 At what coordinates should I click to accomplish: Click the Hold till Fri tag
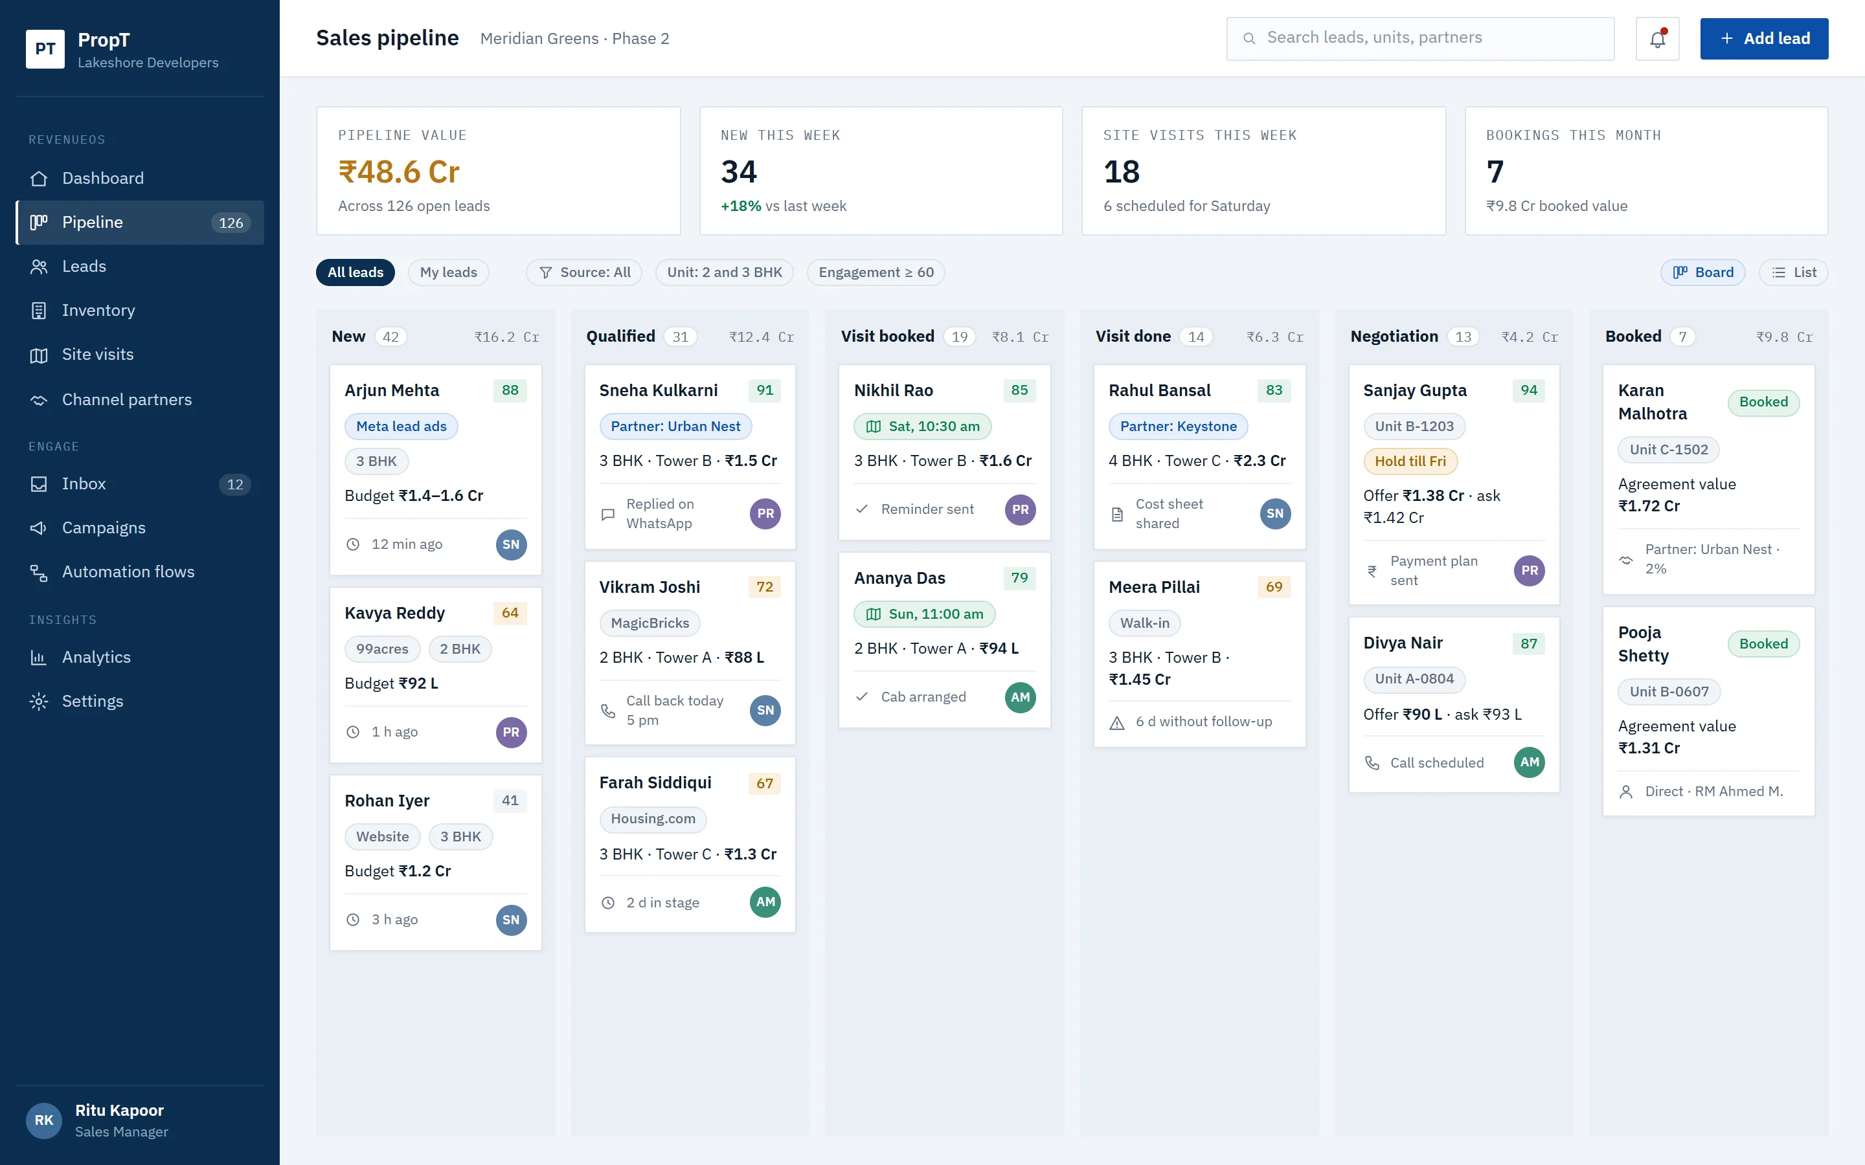coord(1410,461)
